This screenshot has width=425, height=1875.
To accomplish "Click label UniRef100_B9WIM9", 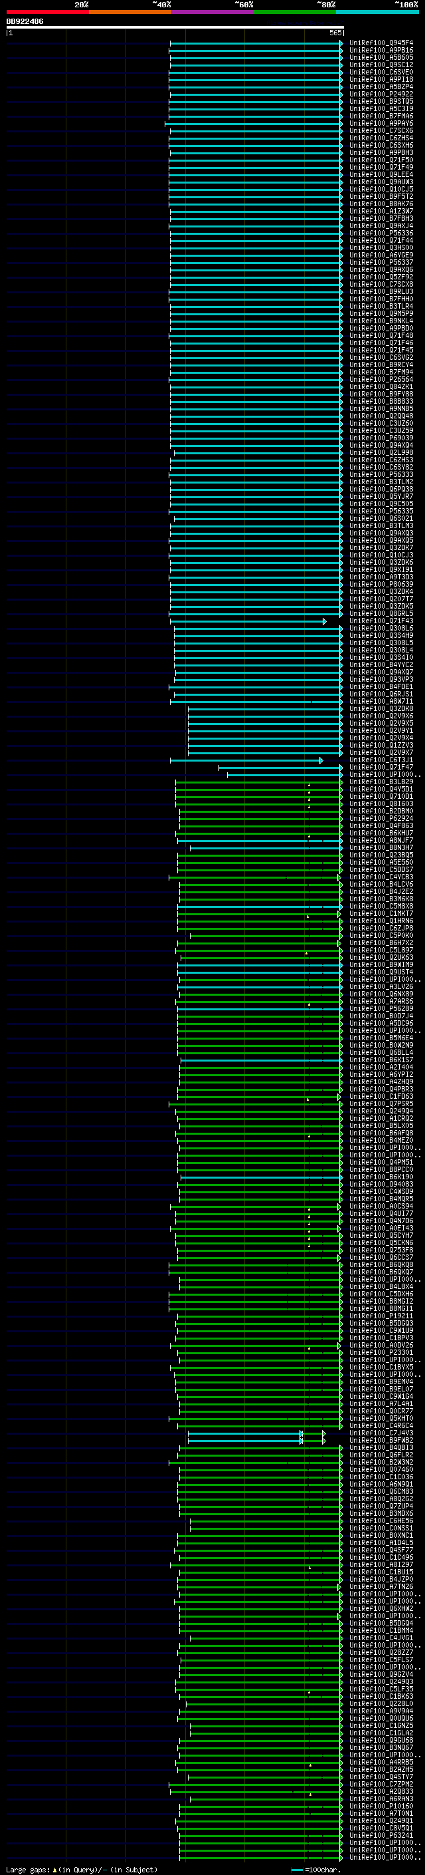I will coord(381,964).
